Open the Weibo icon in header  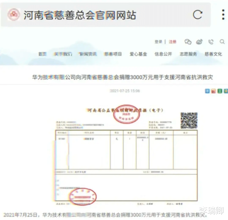[x=199, y=42]
